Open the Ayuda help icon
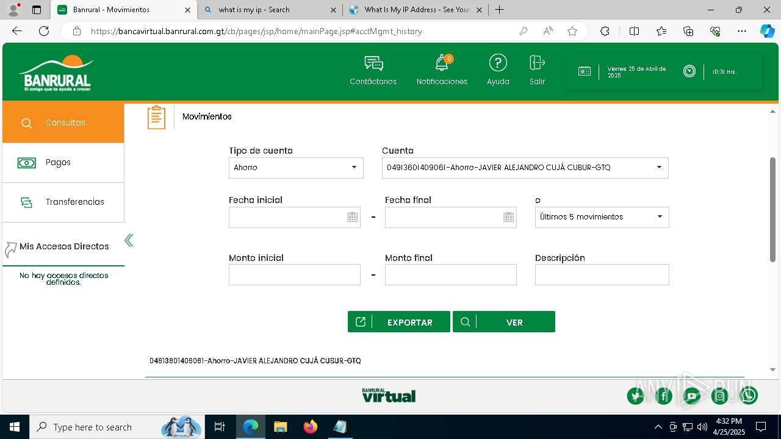 (498, 63)
